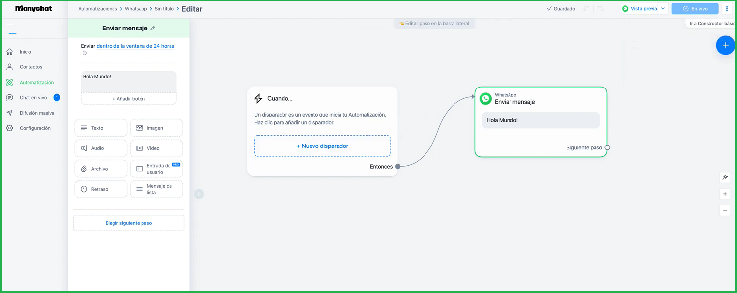Click Ir a Constructor básico
Screen dimensions: 737x293
coord(712,24)
